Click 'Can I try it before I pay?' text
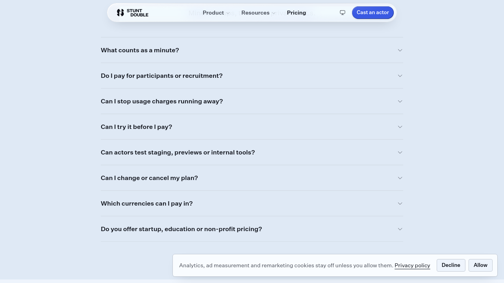Image resolution: width=504 pixels, height=283 pixels. [136, 127]
